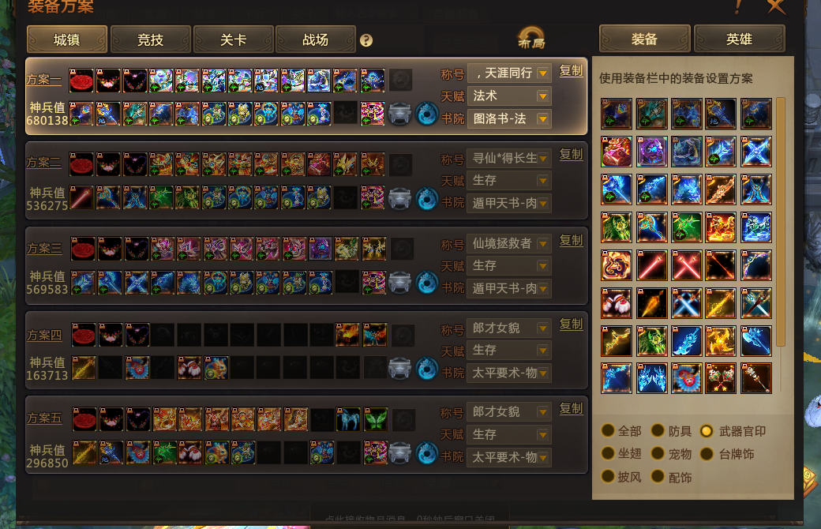Choose the golden spiral ring equipment icon
The width and height of the screenshot is (821, 529).
[x=617, y=265]
